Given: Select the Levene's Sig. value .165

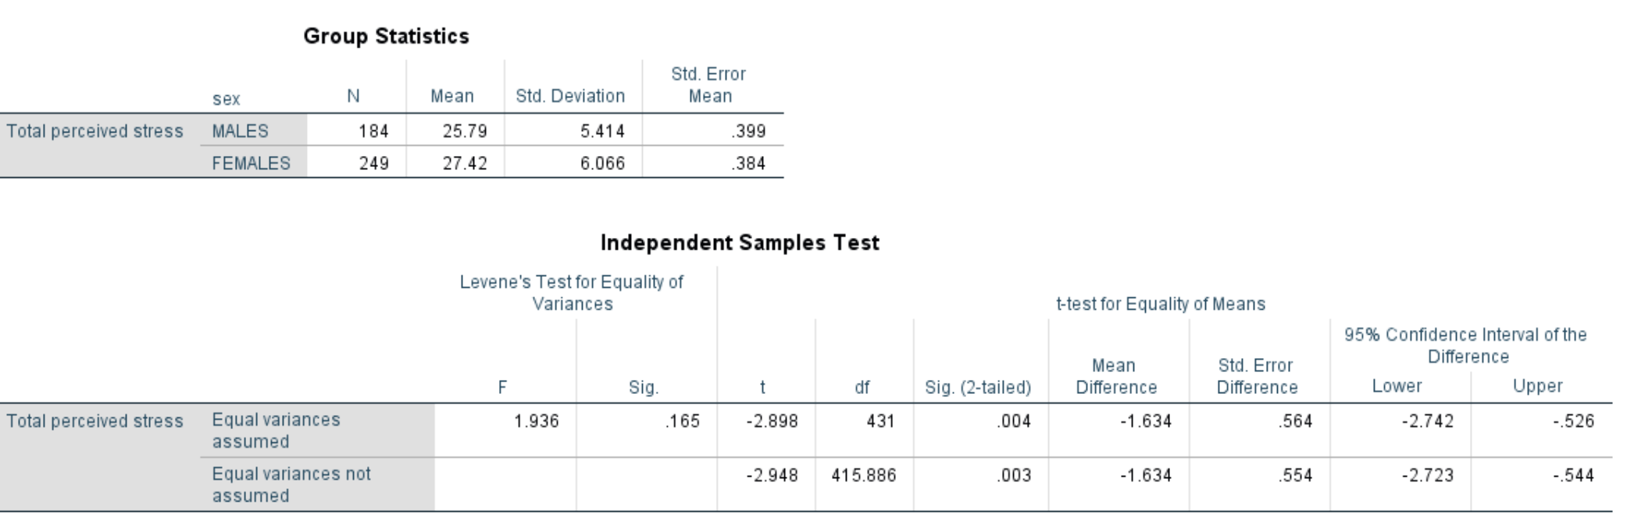Looking at the screenshot, I should [x=682, y=421].
